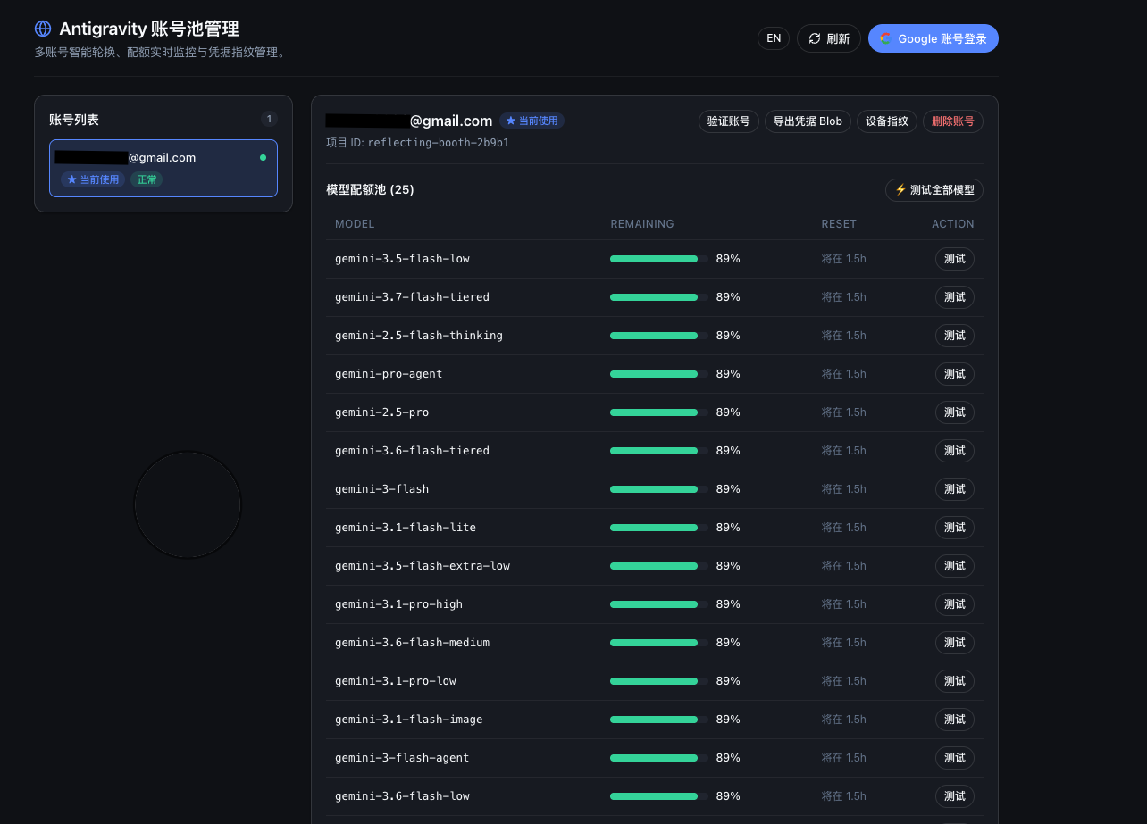The height and width of the screenshot is (824, 1147).
Task: Click model name gemini-3.1-pro-high
Action: pos(398,604)
